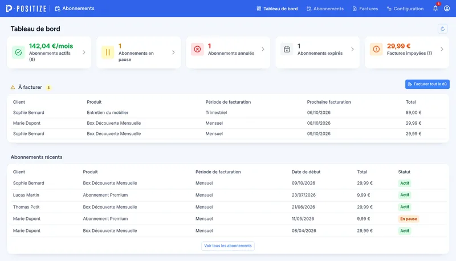The width and height of the screenshot is (456, 261).
Task: Click the 08/04/2026 start date
Action: 304,231
